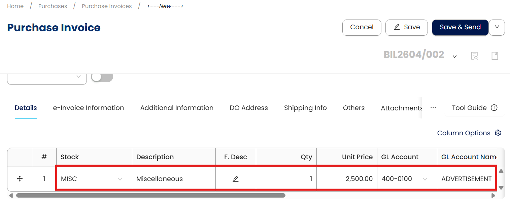510x207 pixels.
Task: Toggle the grey switch below the header
Action: tap(102, 77)
